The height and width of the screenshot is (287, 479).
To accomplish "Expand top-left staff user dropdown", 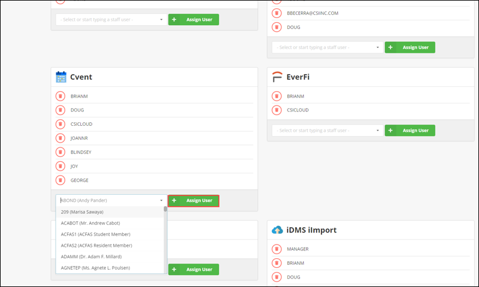I will [111, 19].
